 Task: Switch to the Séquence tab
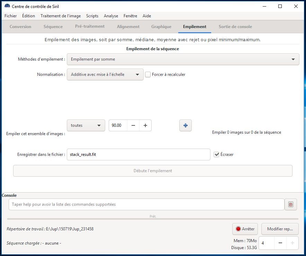pos(53,27)
